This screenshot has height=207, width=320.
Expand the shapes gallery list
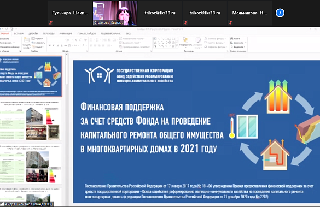(177, 46)
